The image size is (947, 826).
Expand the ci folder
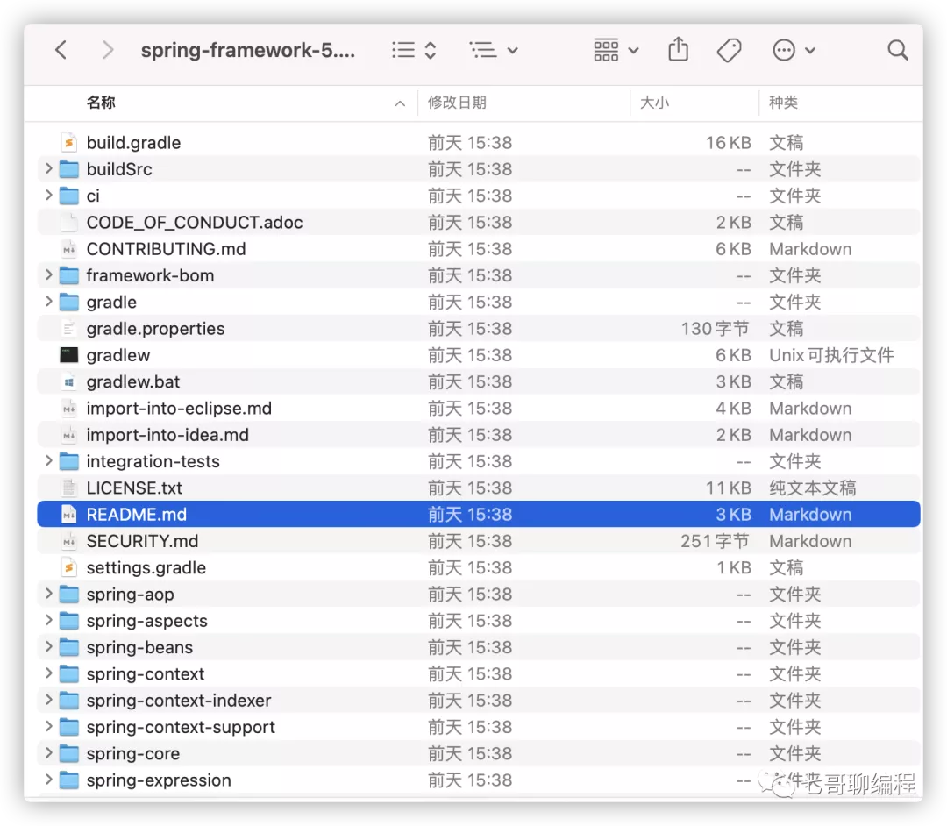point(49,195)
